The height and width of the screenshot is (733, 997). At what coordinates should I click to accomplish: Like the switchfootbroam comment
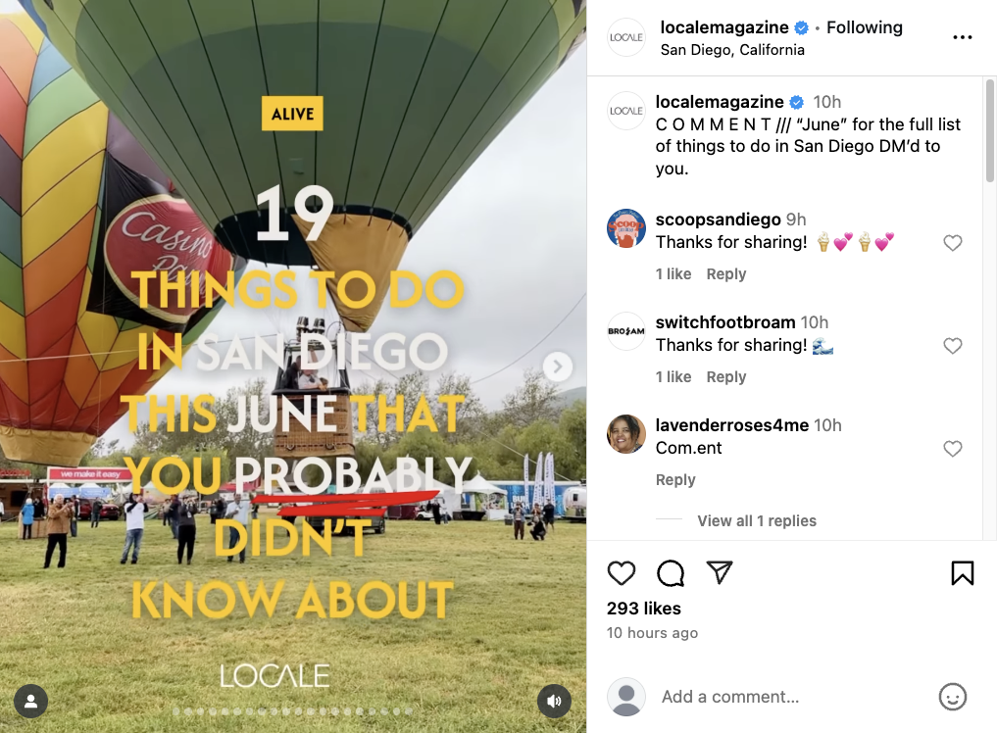click(953, 346)
